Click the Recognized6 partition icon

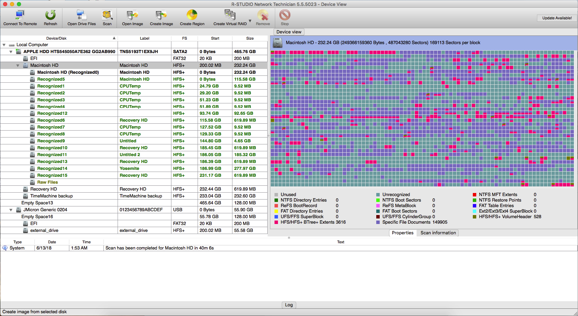tap(32, 120)
